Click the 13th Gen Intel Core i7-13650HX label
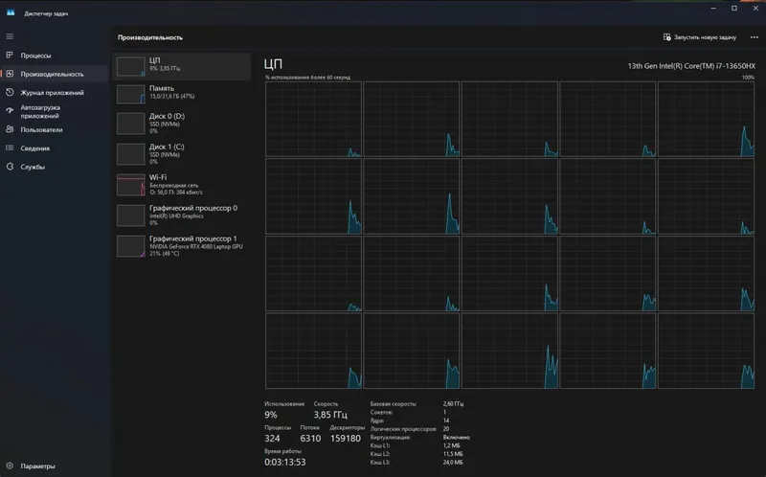The image size is (766, 477). [691, 65]
